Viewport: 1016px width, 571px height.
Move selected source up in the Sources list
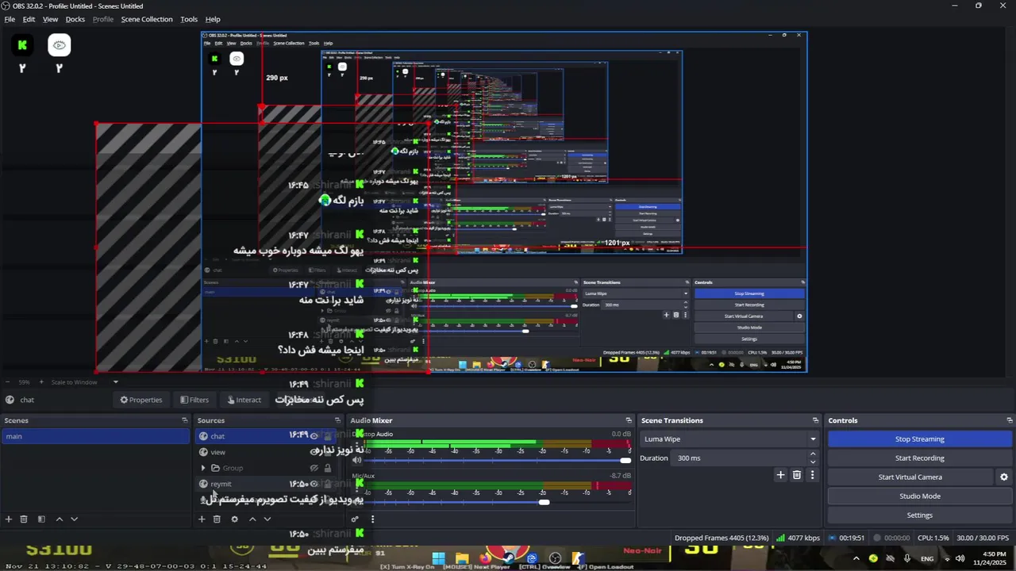[252, 519]
